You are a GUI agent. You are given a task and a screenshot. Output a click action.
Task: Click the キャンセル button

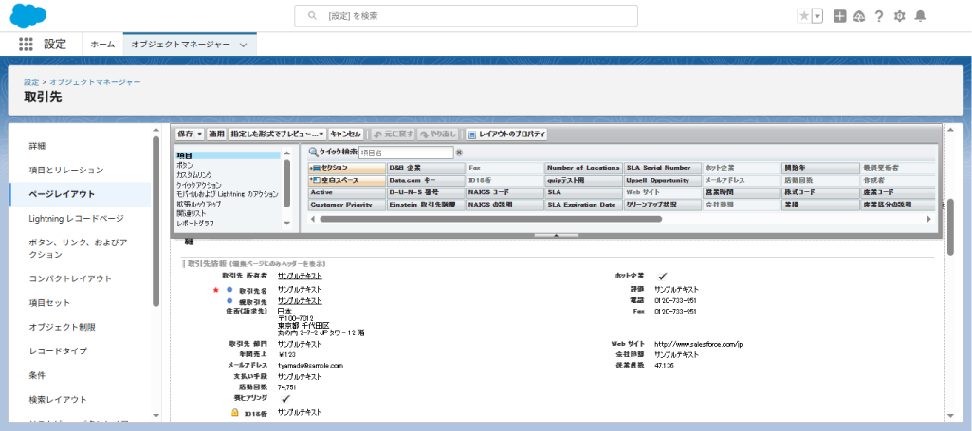pyautogui.click(x=346, y=134)
